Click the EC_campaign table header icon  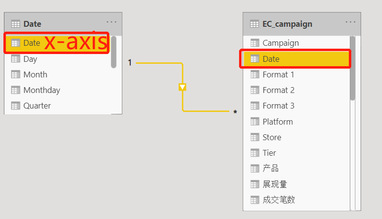pos(255,24)
